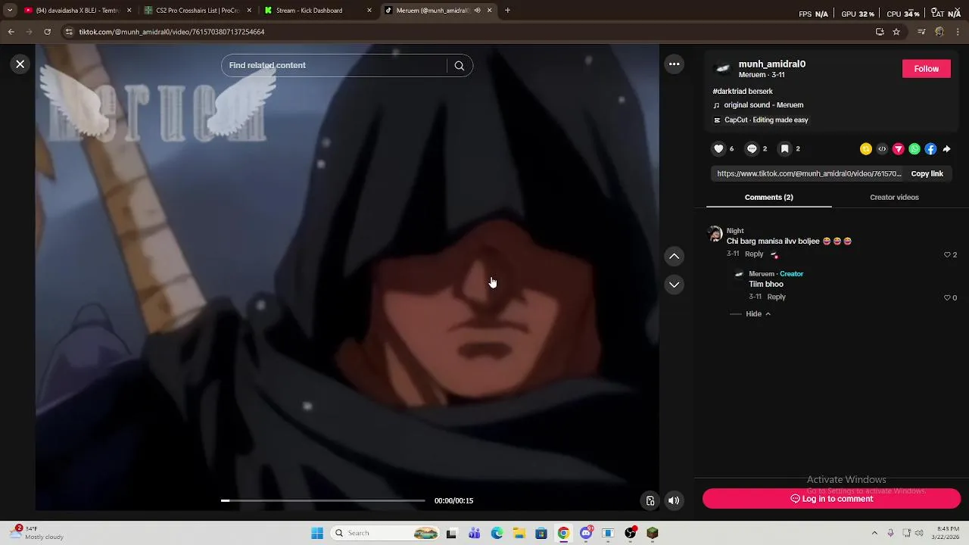Reply to Night's comment
Screen dimensions: 969x545
(x=754, y=254)
